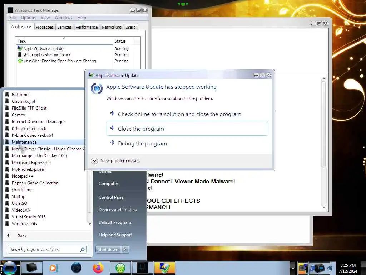This screenshot has width=366, height=275.
Task: Switch to the Users tab
Action: (x=130, y=27)
